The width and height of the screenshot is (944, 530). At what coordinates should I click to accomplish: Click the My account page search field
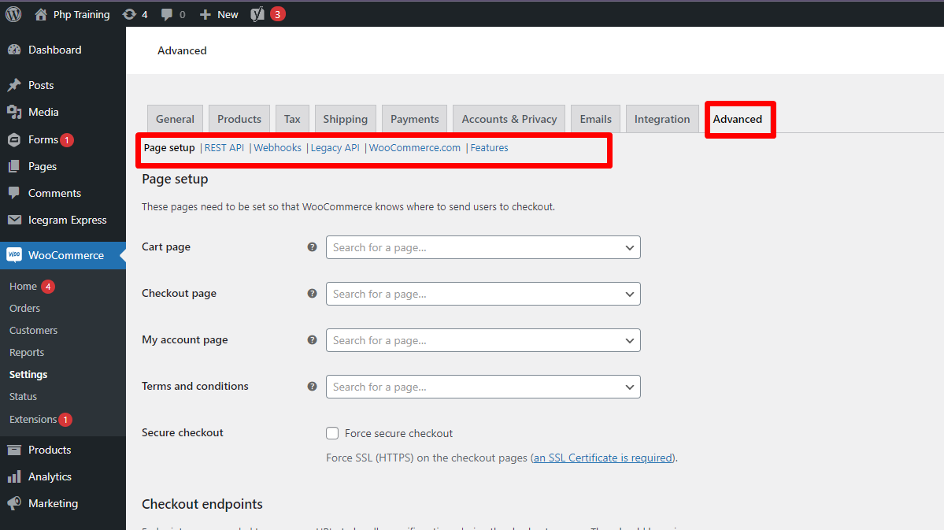coord(472,340)
